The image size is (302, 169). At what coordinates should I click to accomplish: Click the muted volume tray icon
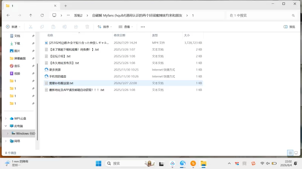(x=268, y=163)
